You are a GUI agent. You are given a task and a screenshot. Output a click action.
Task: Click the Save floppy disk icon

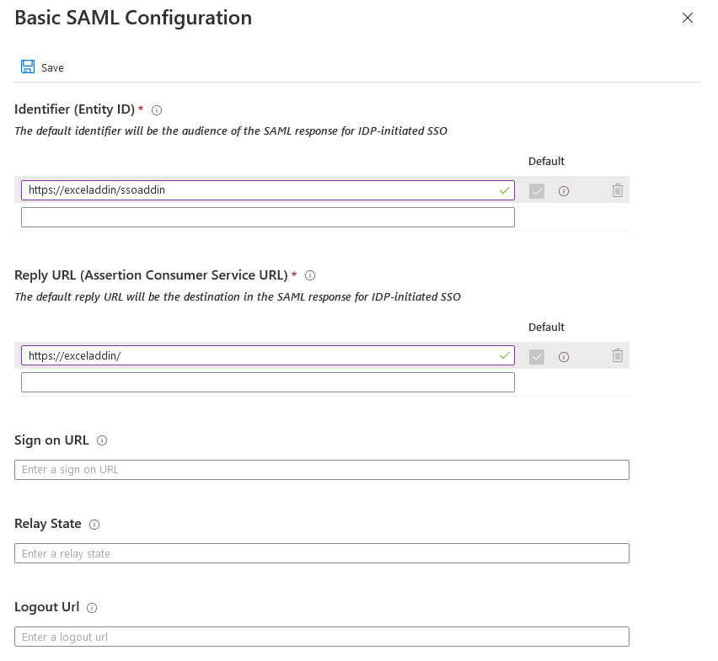28,67
